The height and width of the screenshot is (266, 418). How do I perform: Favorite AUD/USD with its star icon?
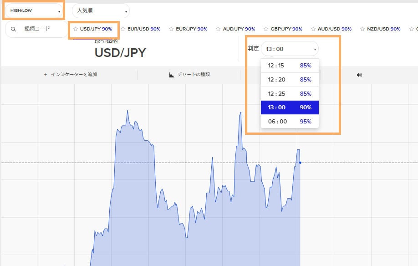click(x=313, y=29)
